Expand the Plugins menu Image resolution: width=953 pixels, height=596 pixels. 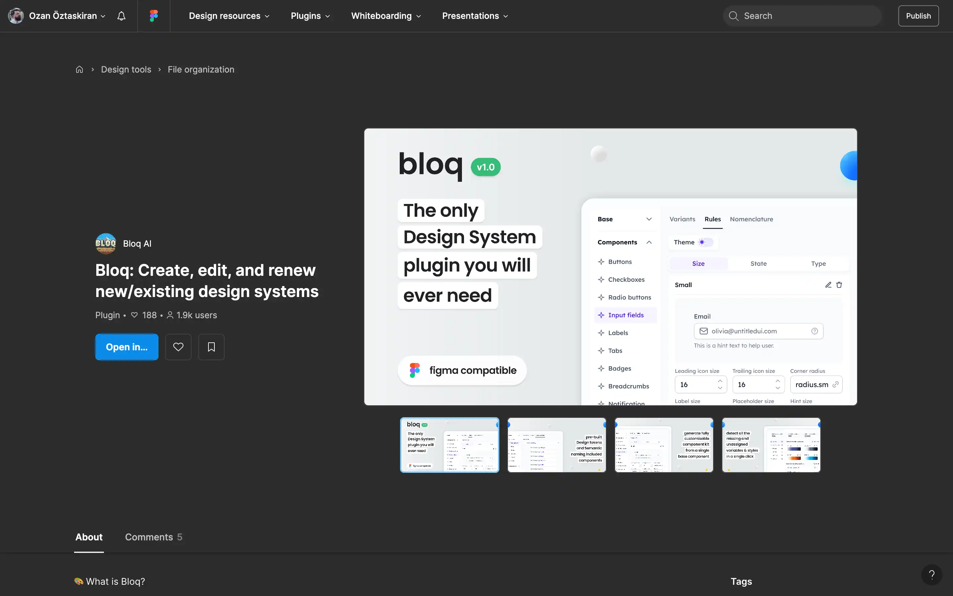tap(310, 16)
